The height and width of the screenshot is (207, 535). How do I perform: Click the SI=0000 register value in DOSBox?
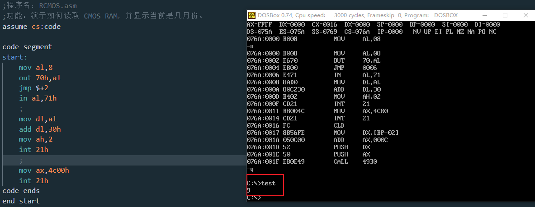click(455, 24)
